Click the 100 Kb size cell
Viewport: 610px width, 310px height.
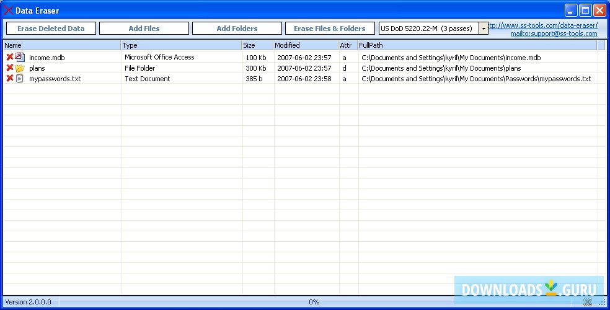click(256, 58)
